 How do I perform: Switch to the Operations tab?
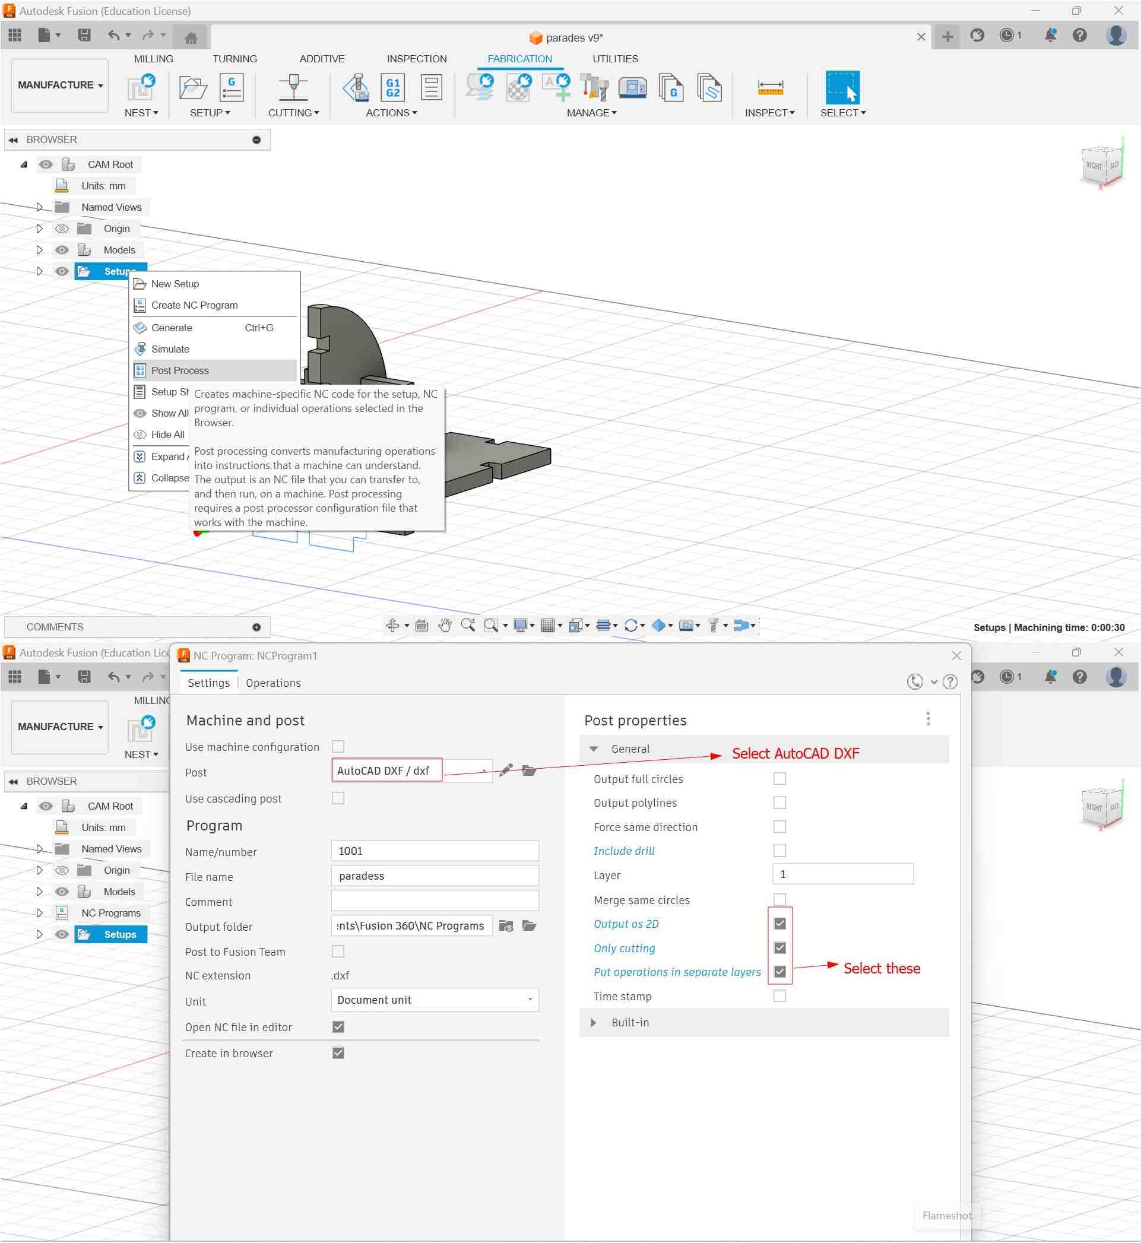pos(273,683)
